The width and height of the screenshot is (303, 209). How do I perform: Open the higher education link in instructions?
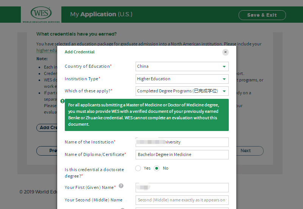pos(47,50)
